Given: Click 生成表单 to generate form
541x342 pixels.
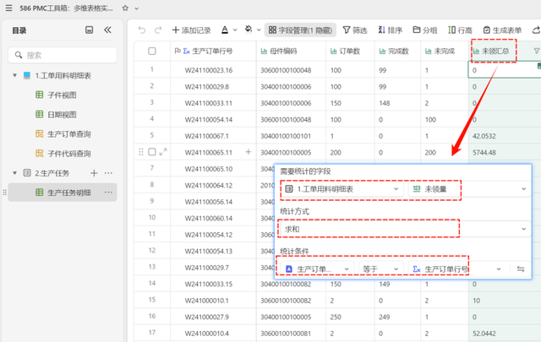Looking at the screenshot, I should coord(502,30).
